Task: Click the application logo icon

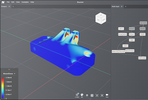Action: click(3, 2)
